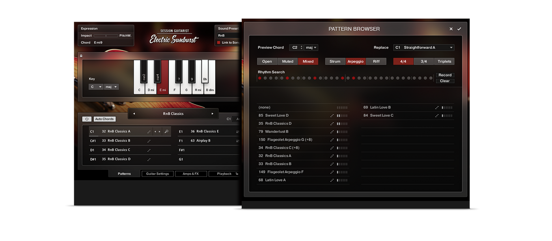Select pattern 150 Flageolet Arpeggio G (+8)
Viewport: 552px width, 241px height.
[303, 140]
